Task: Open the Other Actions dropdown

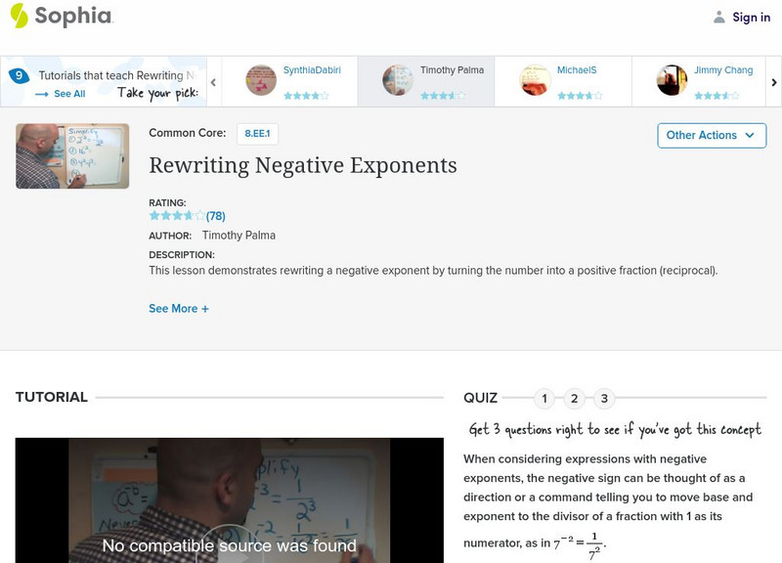Action: pos(710,136)
